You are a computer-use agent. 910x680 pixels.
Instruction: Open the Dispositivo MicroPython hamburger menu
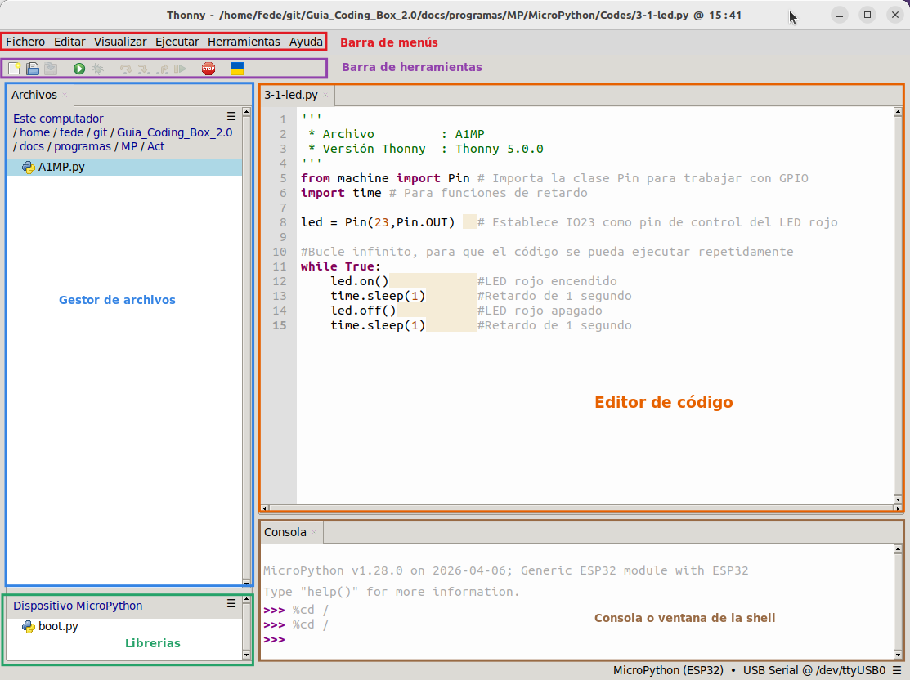[x=231, y=603]
